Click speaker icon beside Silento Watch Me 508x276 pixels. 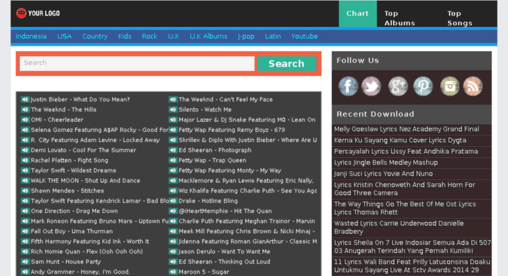tap(173, 110)
